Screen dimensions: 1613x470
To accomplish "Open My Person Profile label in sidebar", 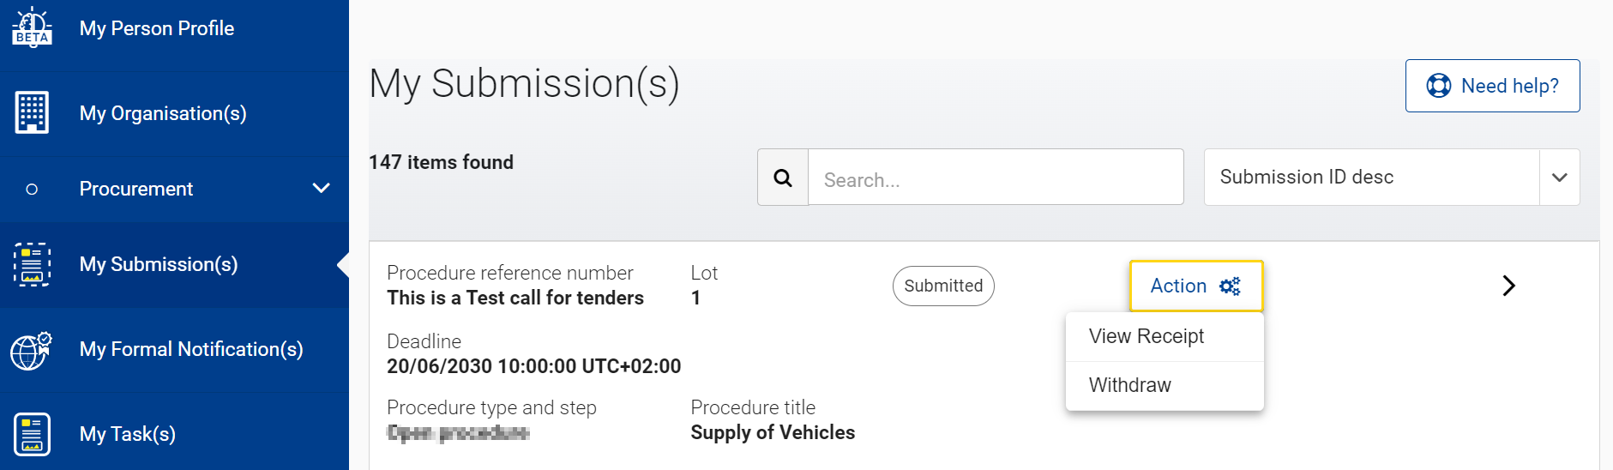I will (157, 28).
